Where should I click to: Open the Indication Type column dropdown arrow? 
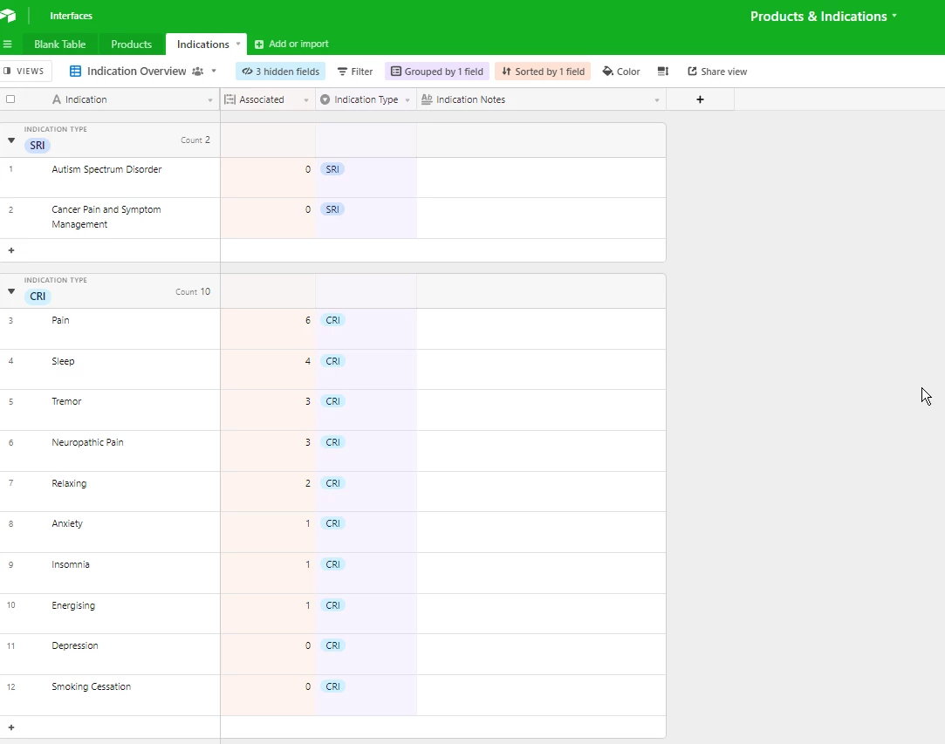tap(407, 100)
